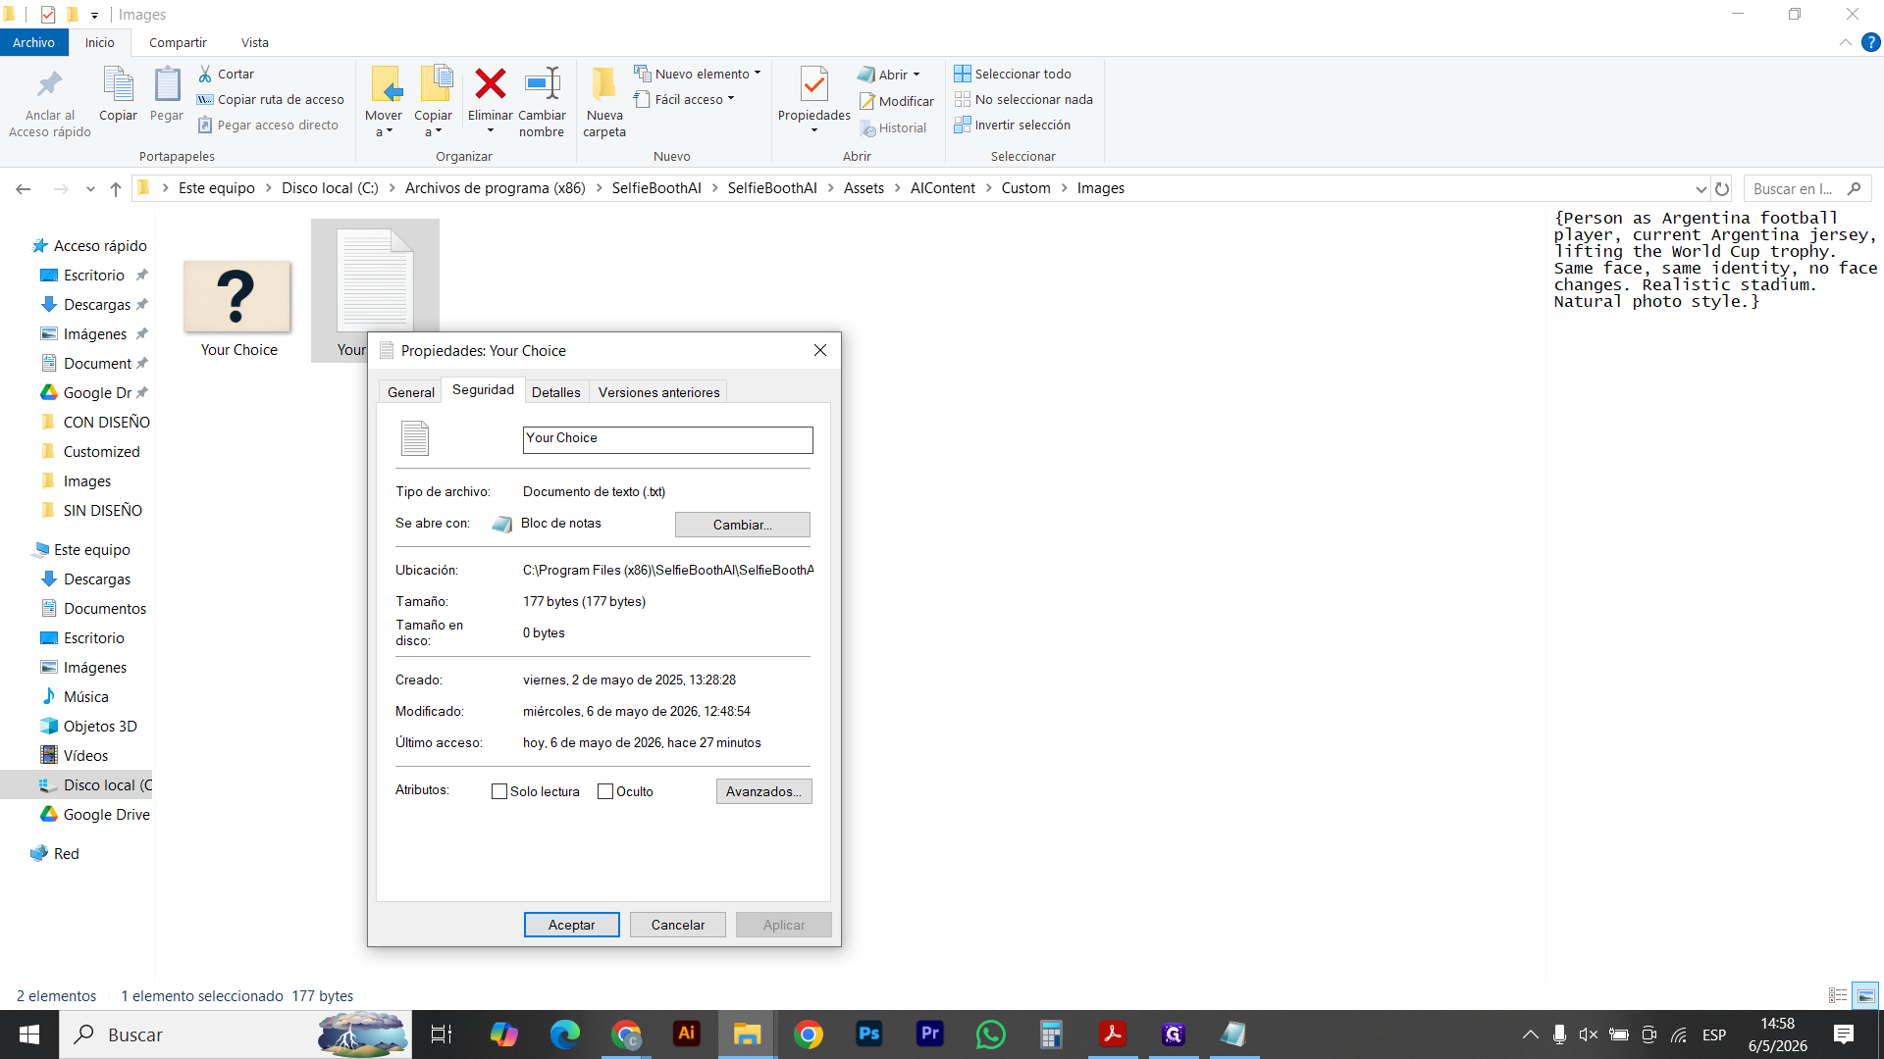Click the Cambiar nombre icon

click(542, 84)
